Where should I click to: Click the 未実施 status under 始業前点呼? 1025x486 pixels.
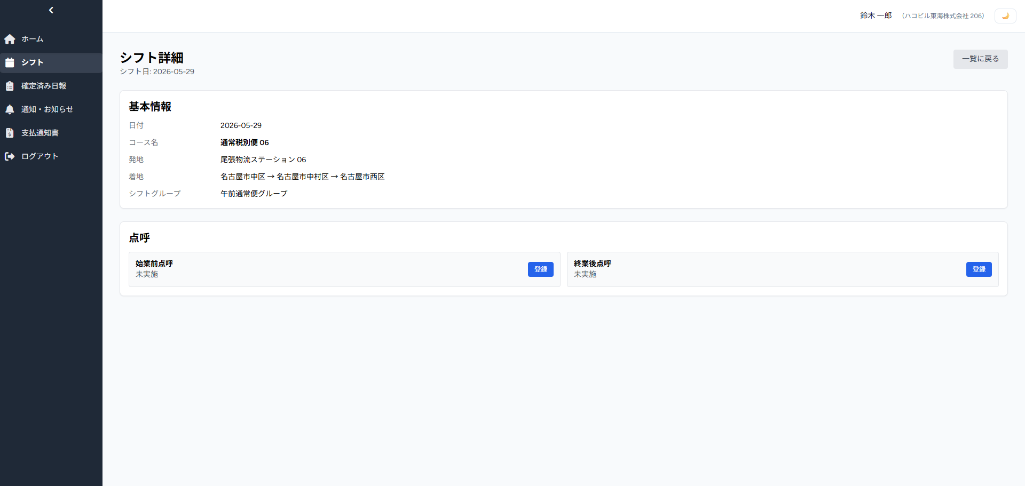[x=147, y=274]
